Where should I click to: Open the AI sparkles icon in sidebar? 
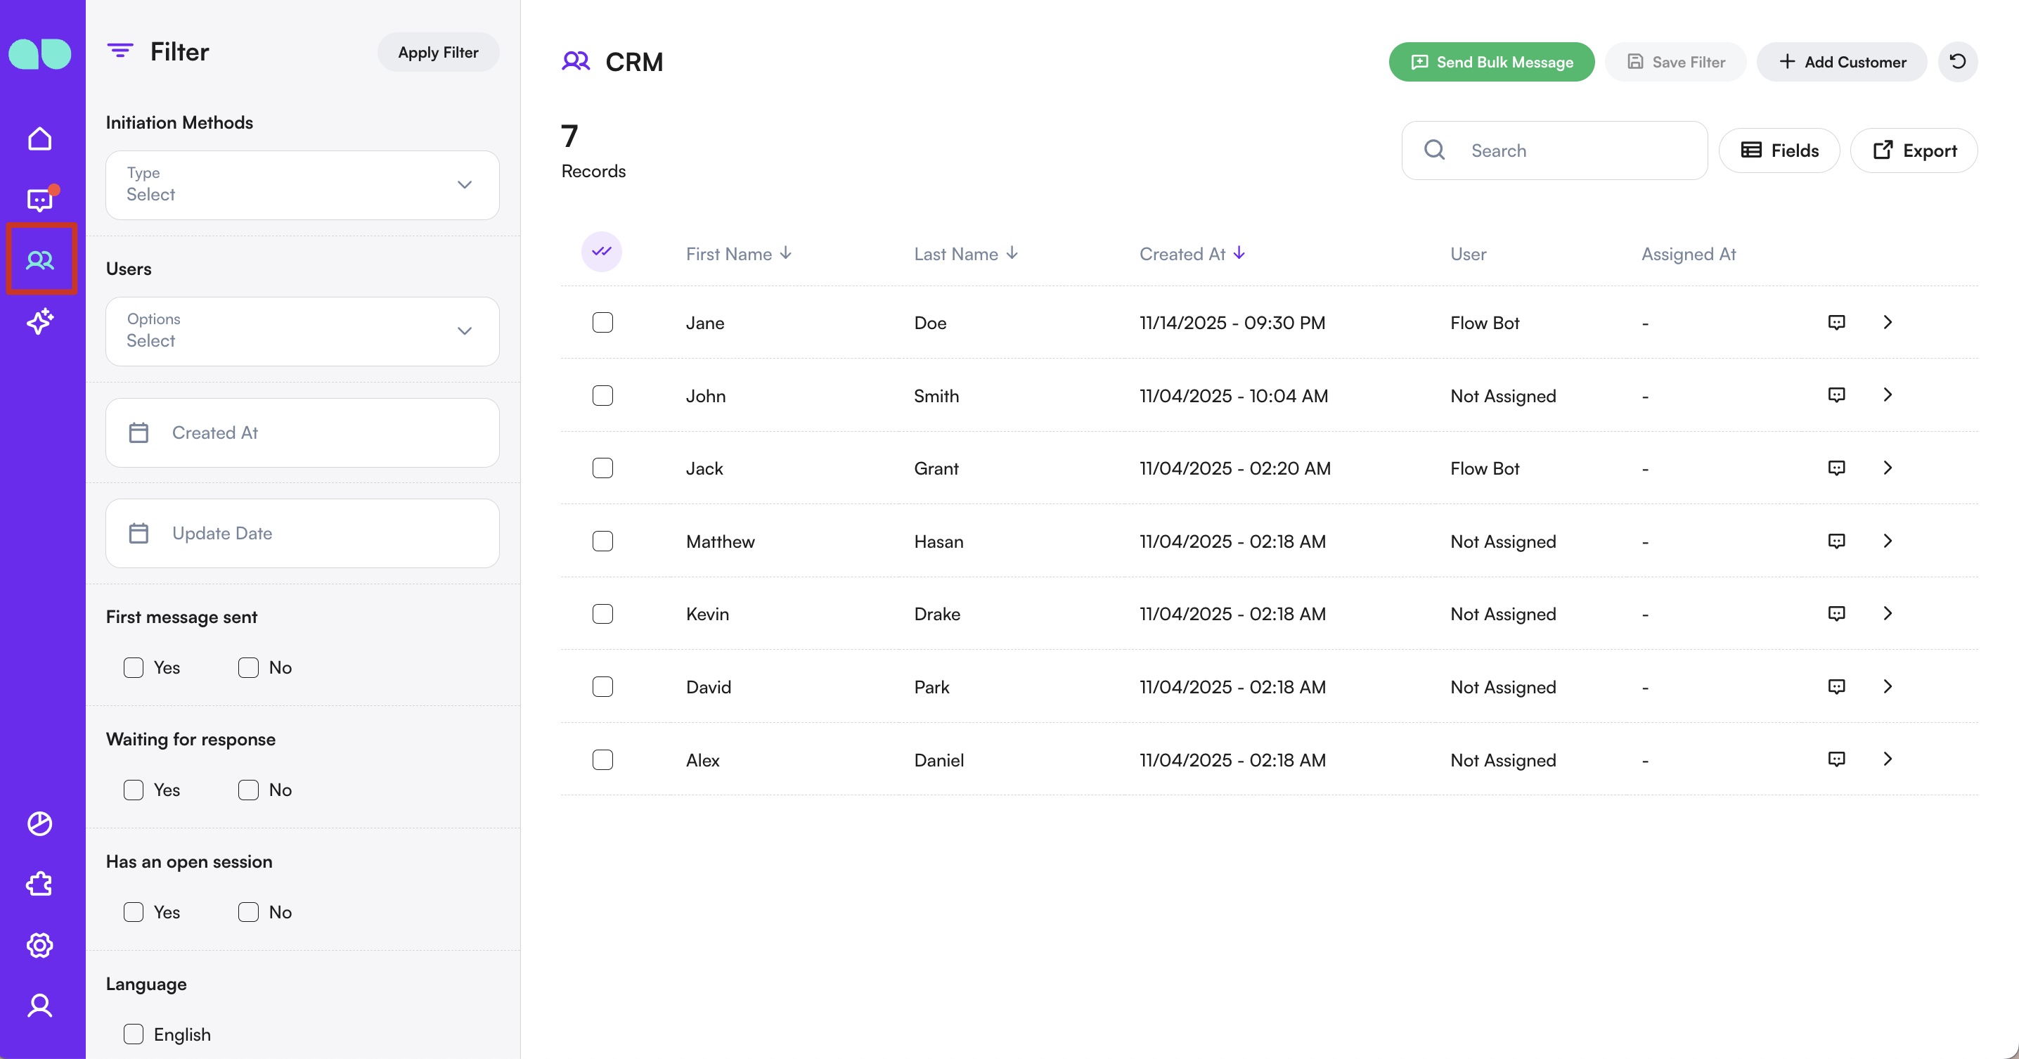point(40,321)
